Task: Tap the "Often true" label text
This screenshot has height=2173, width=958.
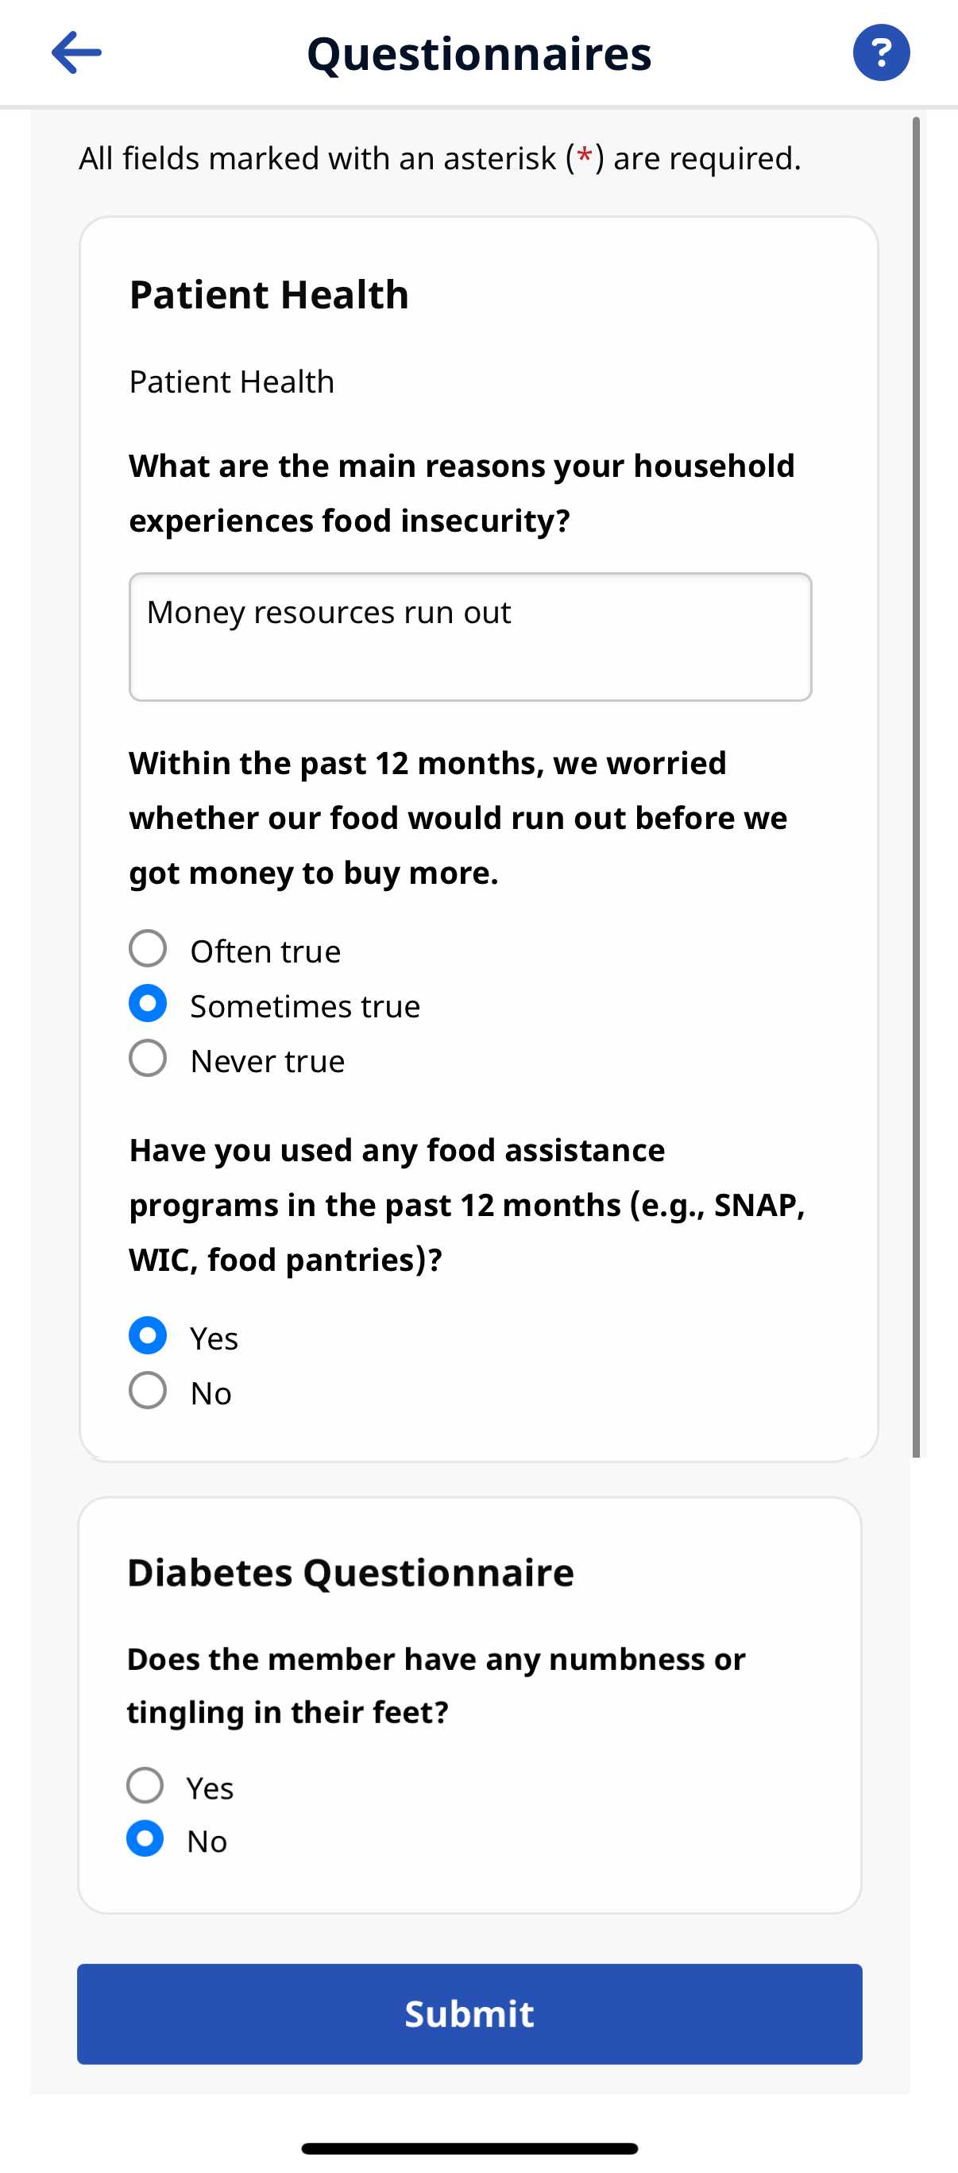Action: 265,951
